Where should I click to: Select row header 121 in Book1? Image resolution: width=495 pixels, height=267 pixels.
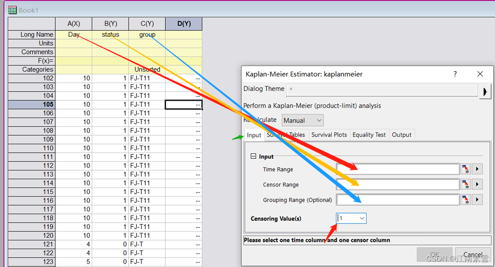(x=32, y=244)
